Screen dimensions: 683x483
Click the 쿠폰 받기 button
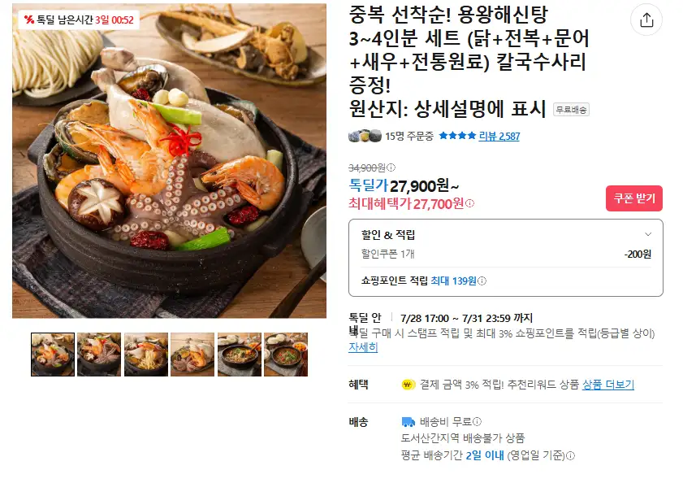634,198
